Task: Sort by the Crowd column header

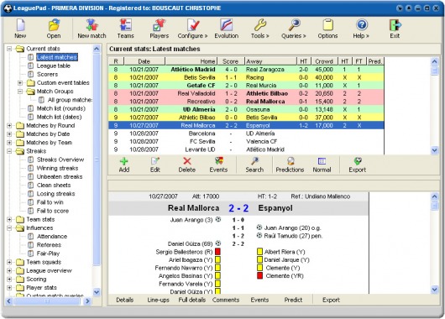Action: pos(324,61)
